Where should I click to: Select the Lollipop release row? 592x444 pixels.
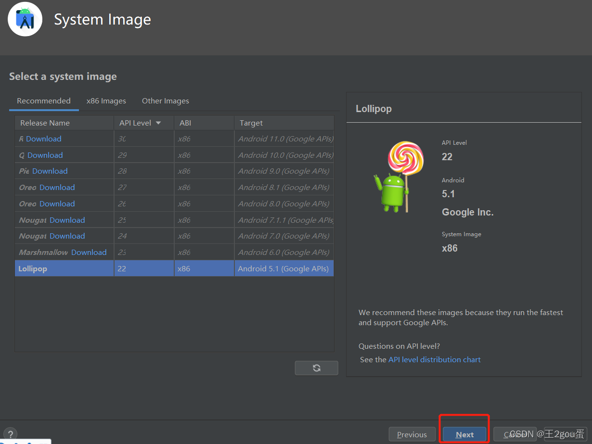click(x=174, y=268)
